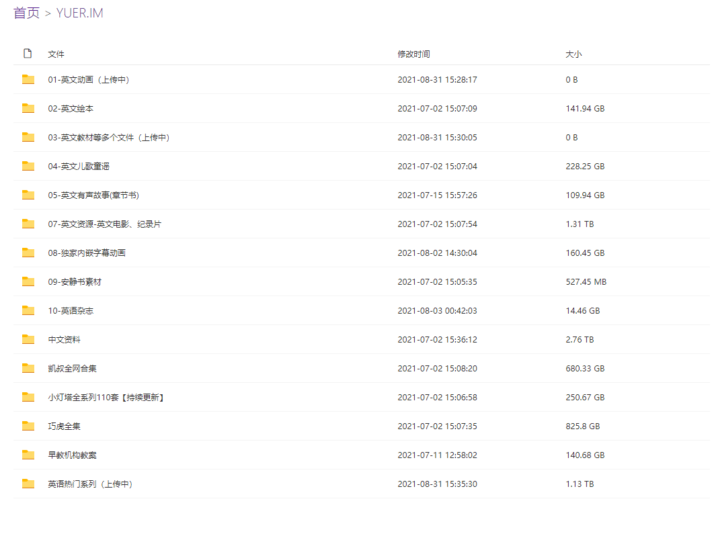
Task: Select timestamp 2021-08-31 15:28:17
Action: pyautogui.click(x=437, y=80)
